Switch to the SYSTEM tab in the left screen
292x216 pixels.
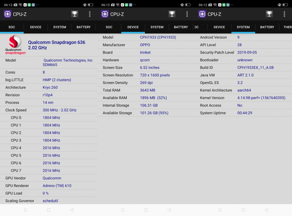pos(60,27)
